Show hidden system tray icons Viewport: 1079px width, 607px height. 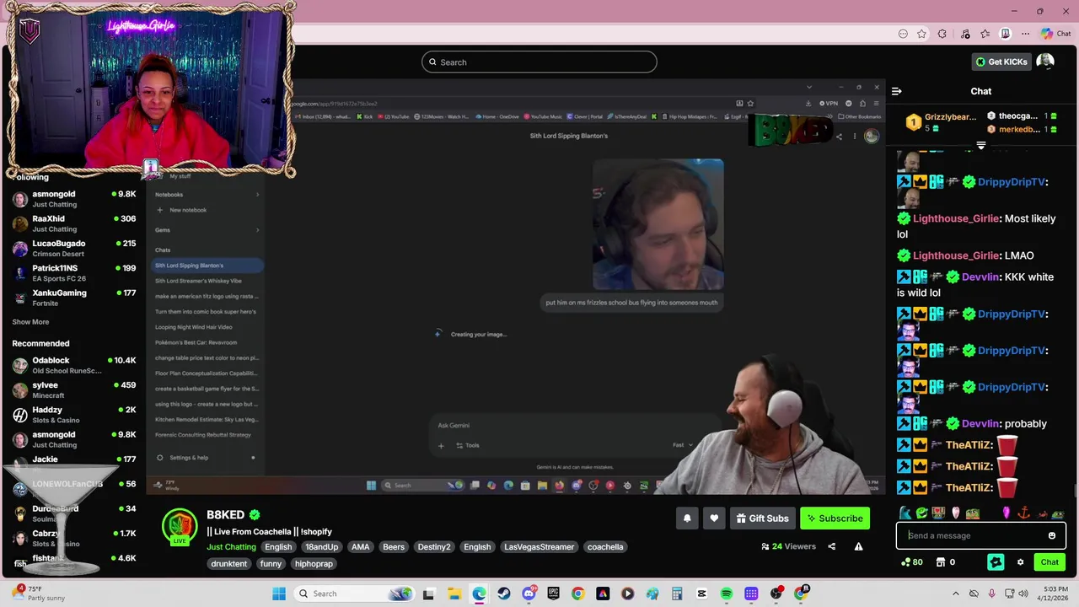(x=955, y=594)
